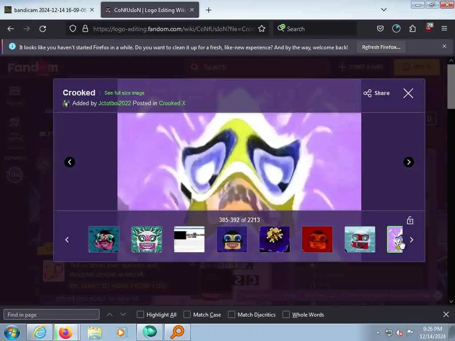Open the yellow splat on blue thumbnail
Viewport: 455px width, 341px height.
[275, 239]
